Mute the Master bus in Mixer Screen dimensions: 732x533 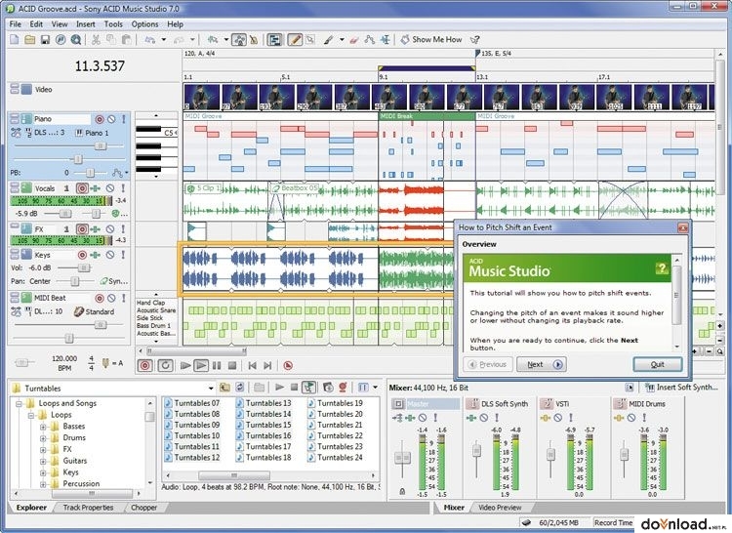(423, 418)
